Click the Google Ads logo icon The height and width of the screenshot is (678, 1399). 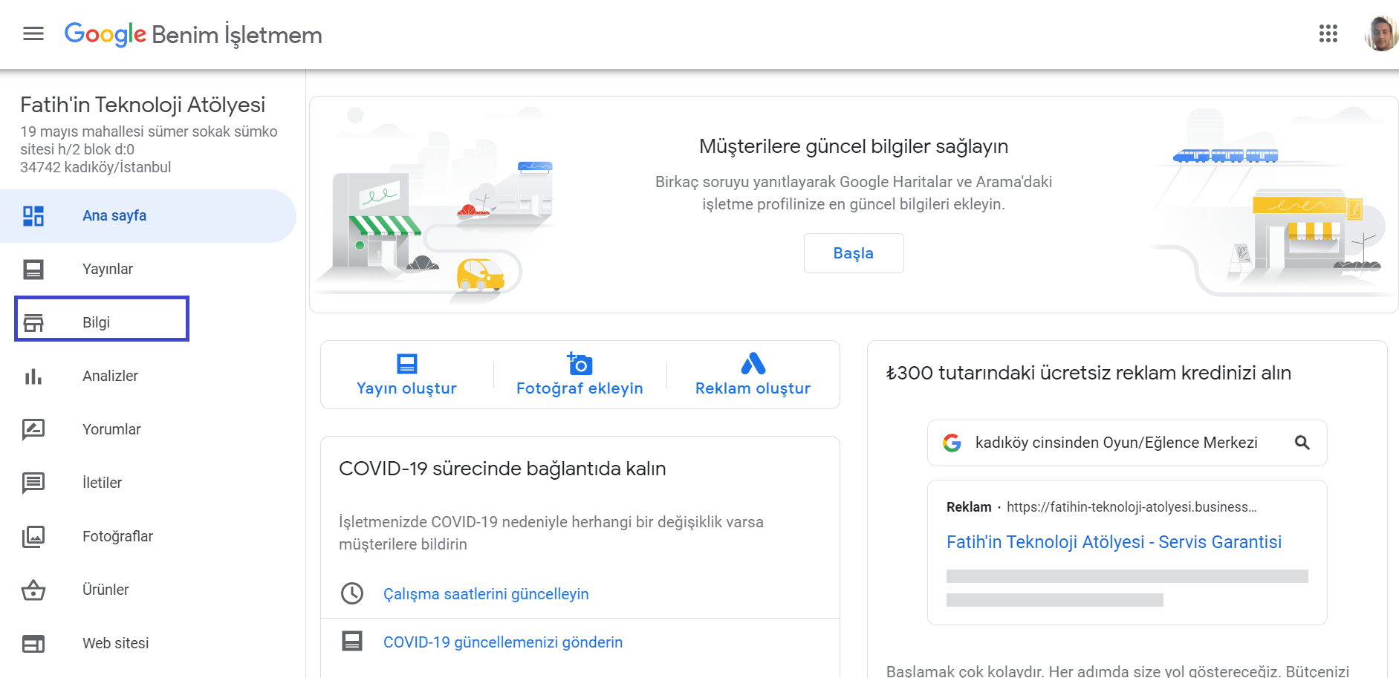coord(753,364)
